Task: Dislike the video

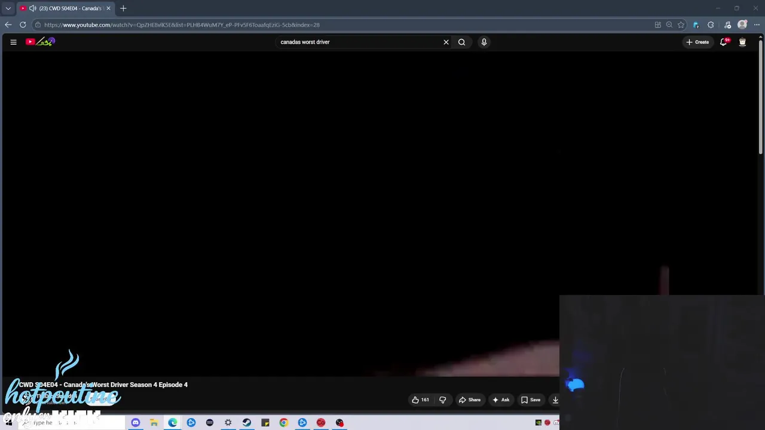Action: (x=443, y=400)
